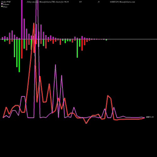
Task: Click the Volume legend label
Action: click(6, 4)
